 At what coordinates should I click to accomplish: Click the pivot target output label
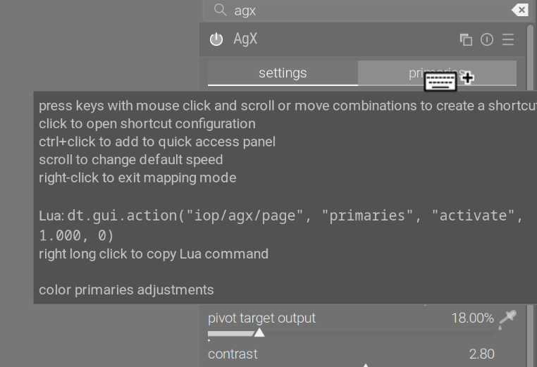point(261,318)
